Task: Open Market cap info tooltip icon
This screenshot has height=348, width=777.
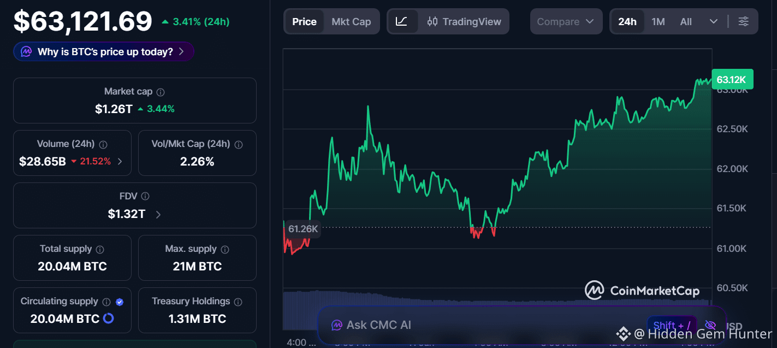Action: (x=161, y=92)
